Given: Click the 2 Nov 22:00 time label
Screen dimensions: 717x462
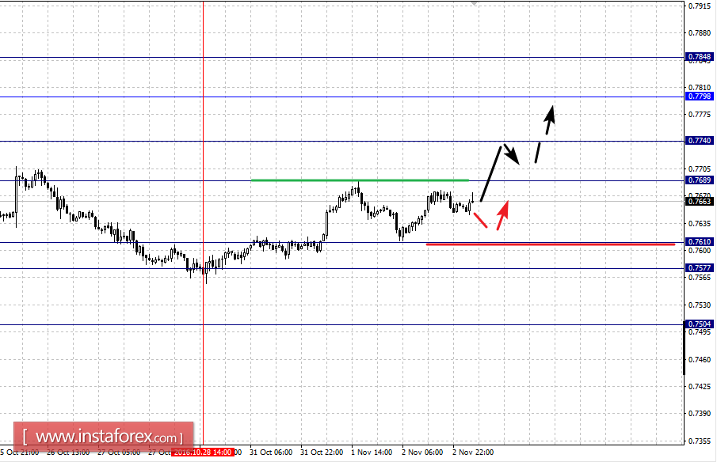Looking at the screenshot, I should pos(473,453).
